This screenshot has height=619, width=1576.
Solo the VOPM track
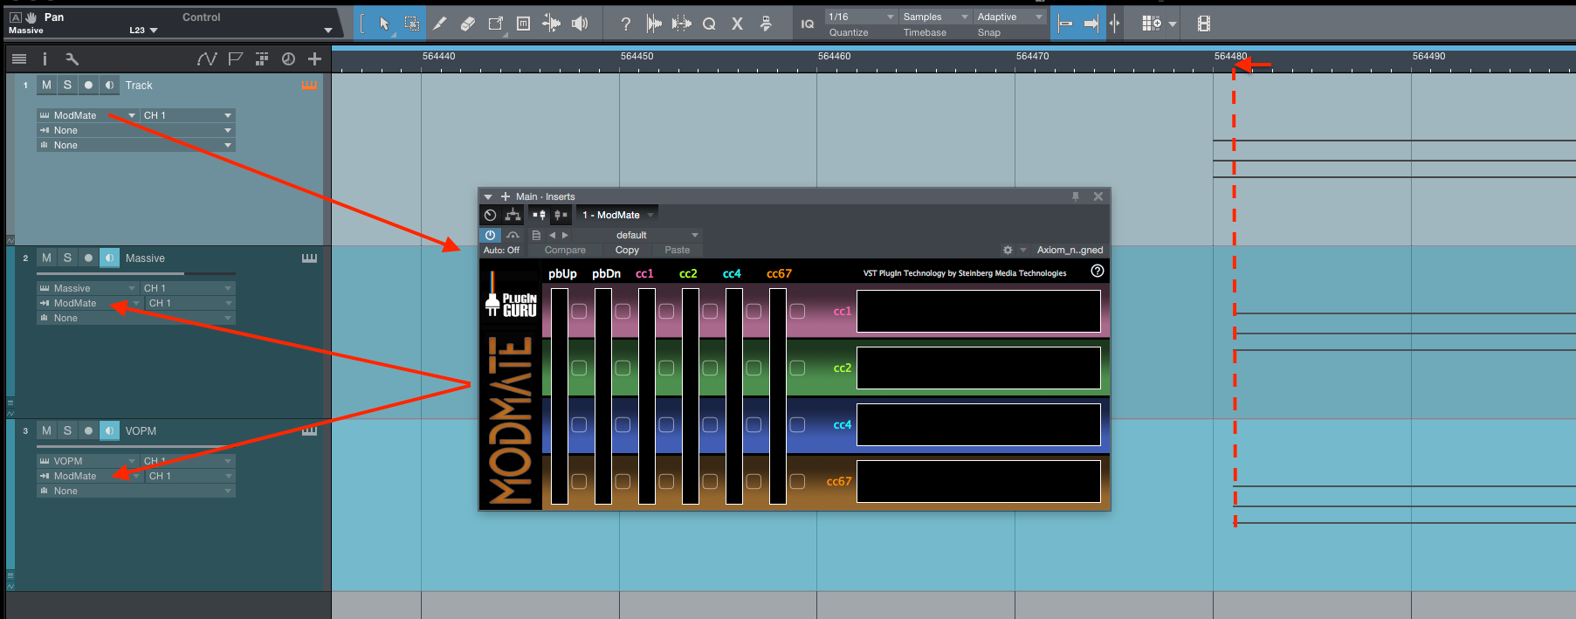(67, 430)
